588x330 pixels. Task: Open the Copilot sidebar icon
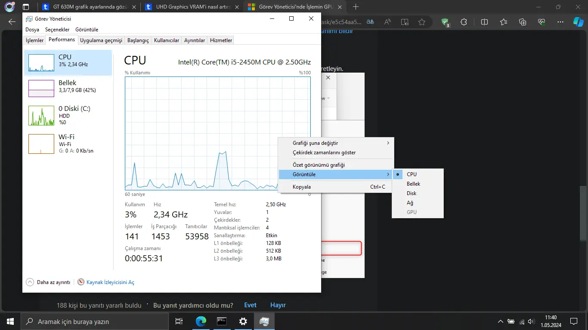pyautogui.click(x=579, y=22)
